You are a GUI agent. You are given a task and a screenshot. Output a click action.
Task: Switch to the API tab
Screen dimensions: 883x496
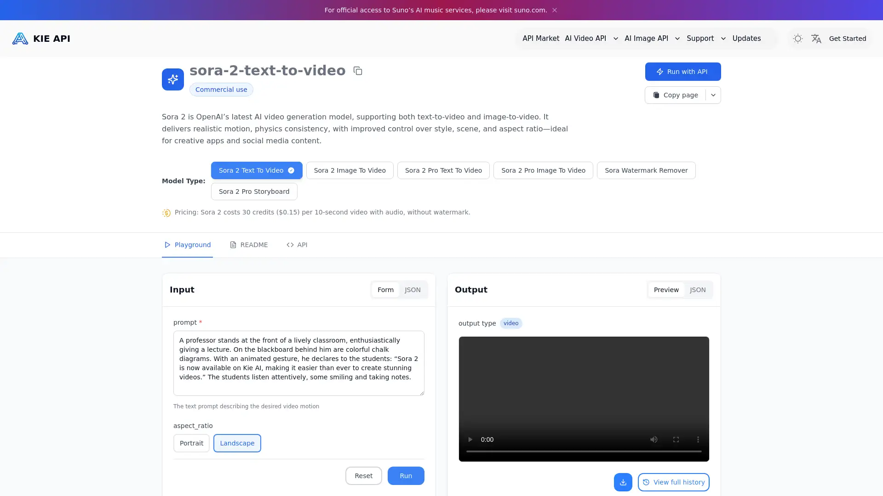pos(297,245)
